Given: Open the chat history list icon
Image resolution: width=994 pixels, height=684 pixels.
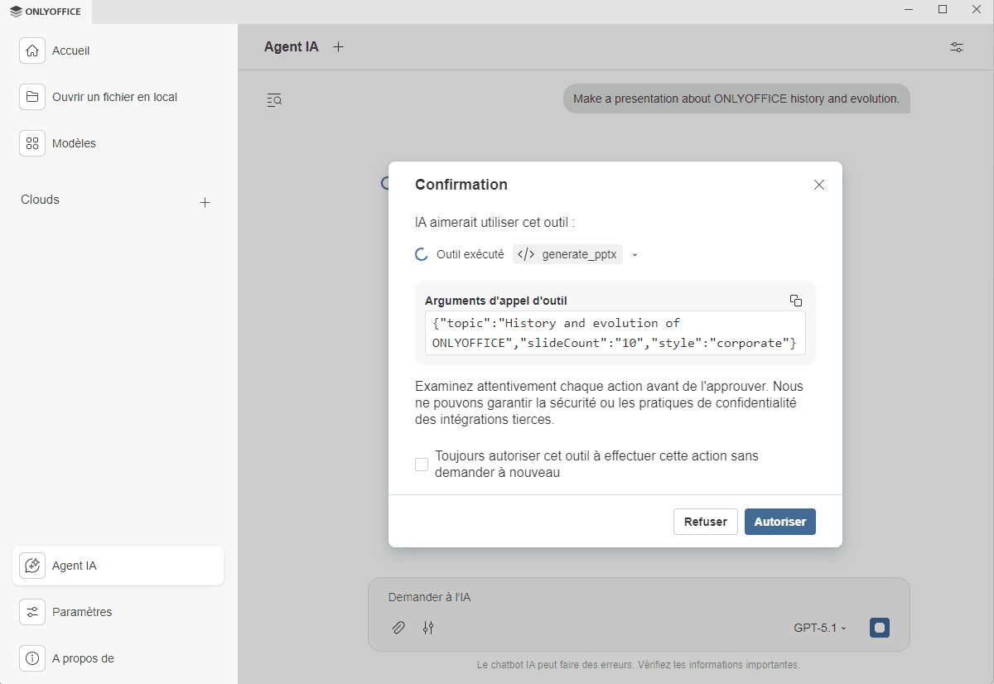Looking at the screenshot, I should [274, 100].
